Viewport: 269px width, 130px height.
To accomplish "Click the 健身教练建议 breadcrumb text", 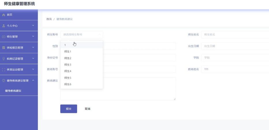I will [64, 19].
